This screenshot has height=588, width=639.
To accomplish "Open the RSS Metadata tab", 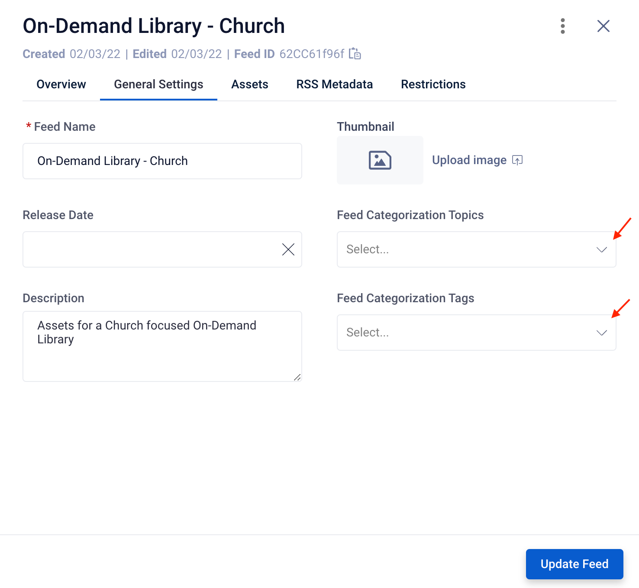I will [334, 84].
